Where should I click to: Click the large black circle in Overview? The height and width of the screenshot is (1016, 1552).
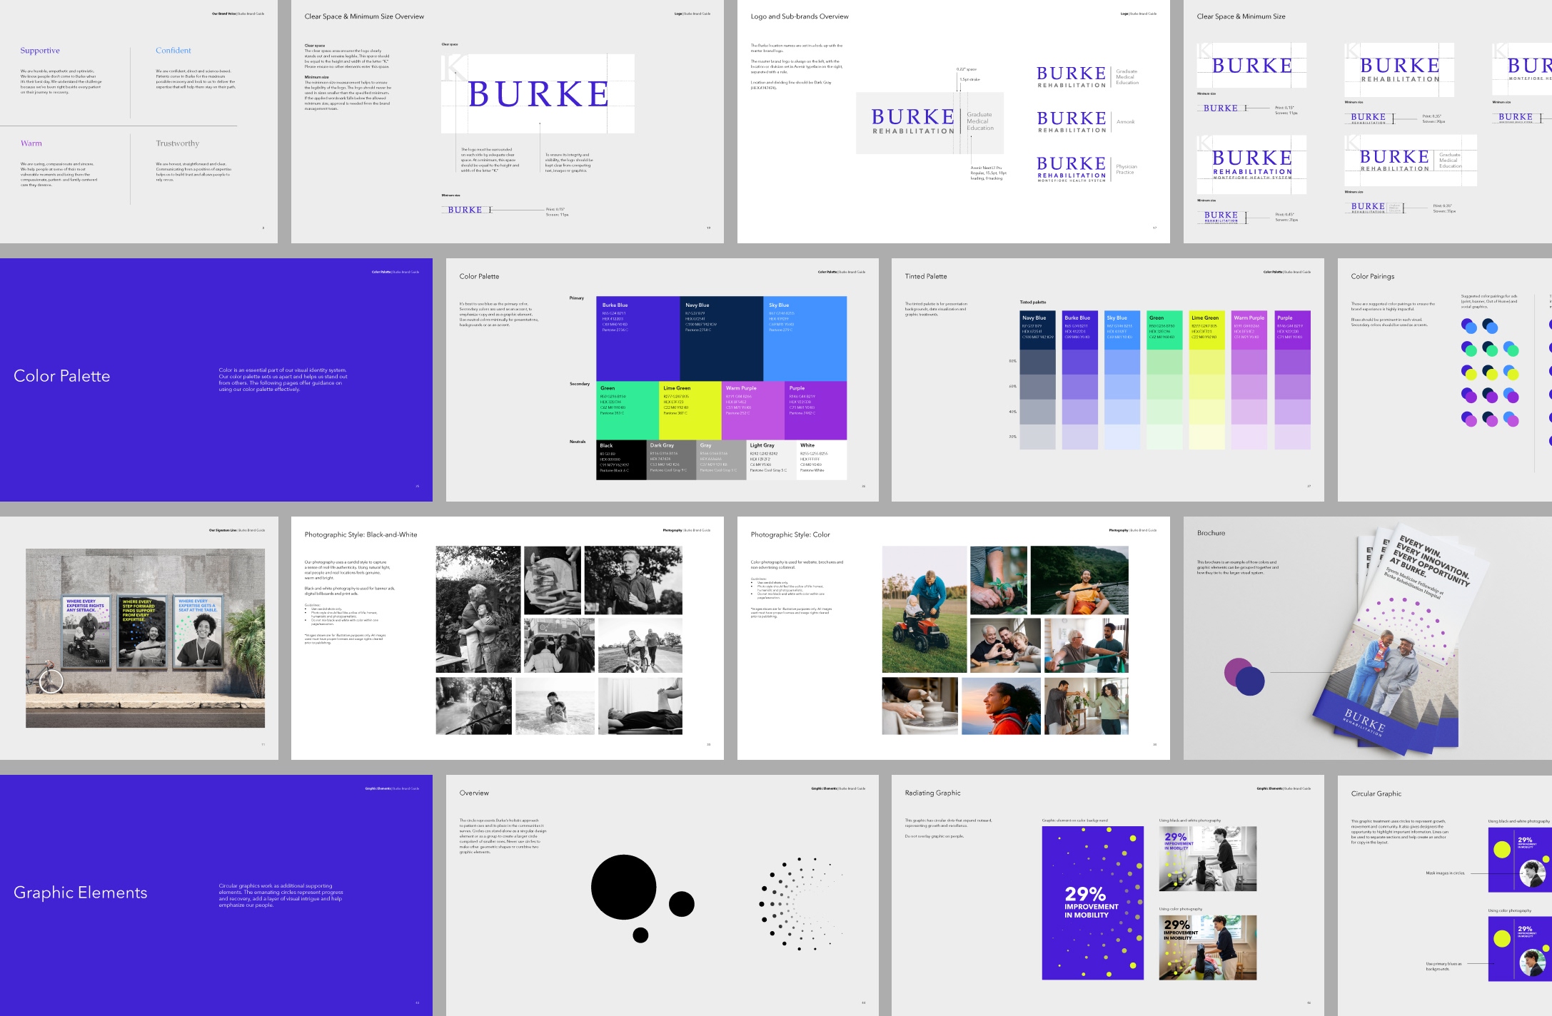623,888
